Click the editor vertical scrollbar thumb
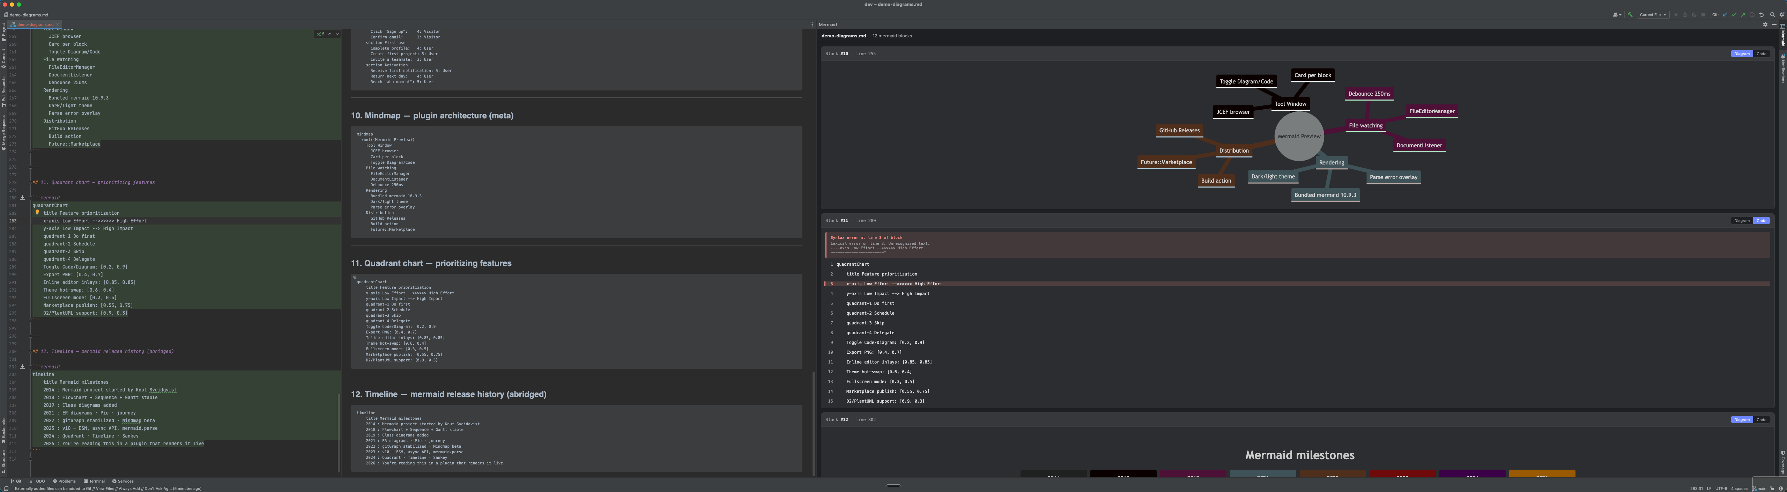Screen dimensions: 1787x492 click(x=339, y=432)
